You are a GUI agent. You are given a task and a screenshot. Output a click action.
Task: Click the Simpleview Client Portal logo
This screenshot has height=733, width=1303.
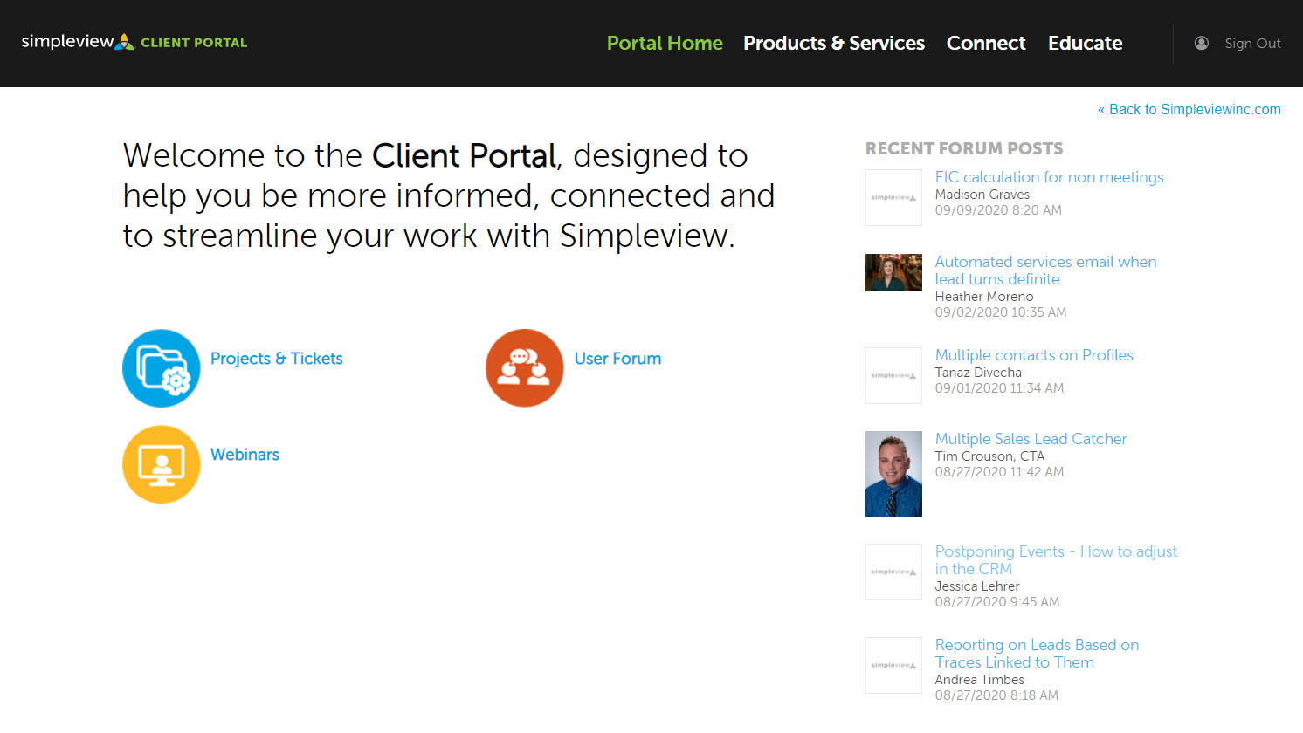tap(134, 42)
